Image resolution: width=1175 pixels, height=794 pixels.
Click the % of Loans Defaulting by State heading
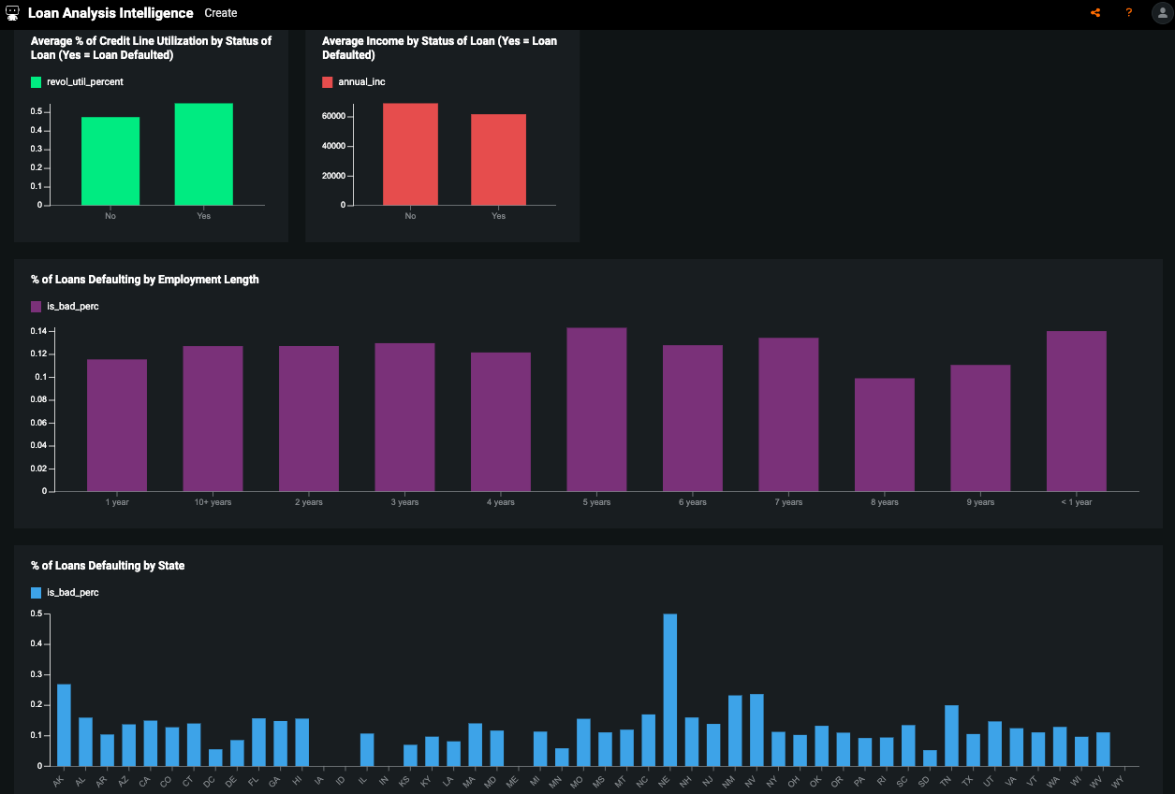tap(108, 566)
